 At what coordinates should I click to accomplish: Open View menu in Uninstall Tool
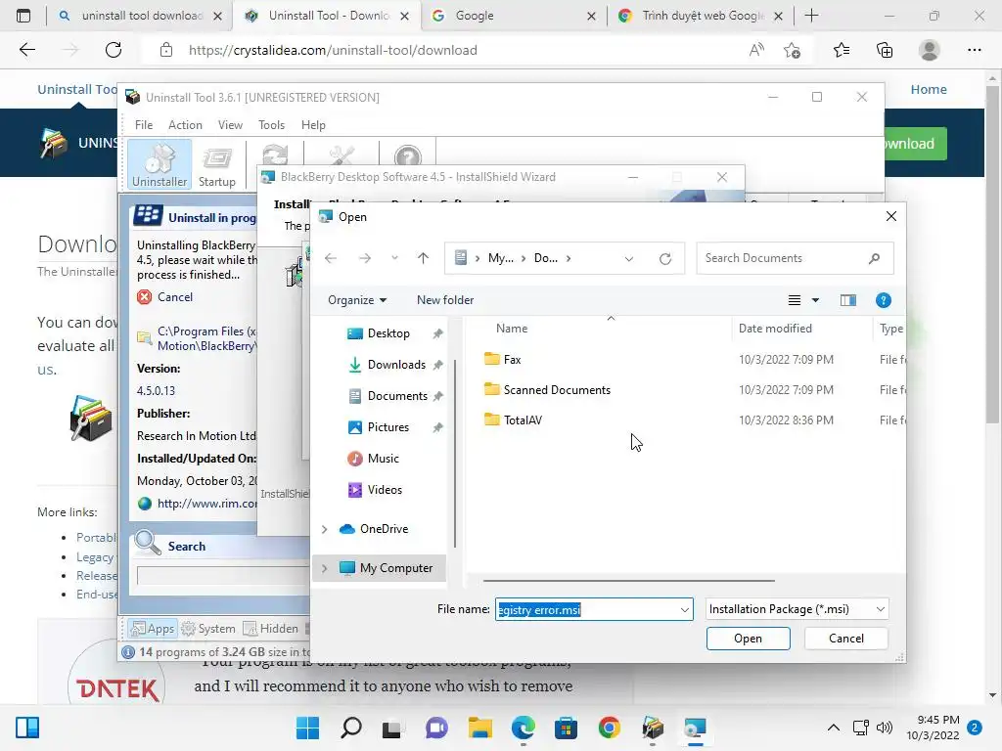point(230,125)
